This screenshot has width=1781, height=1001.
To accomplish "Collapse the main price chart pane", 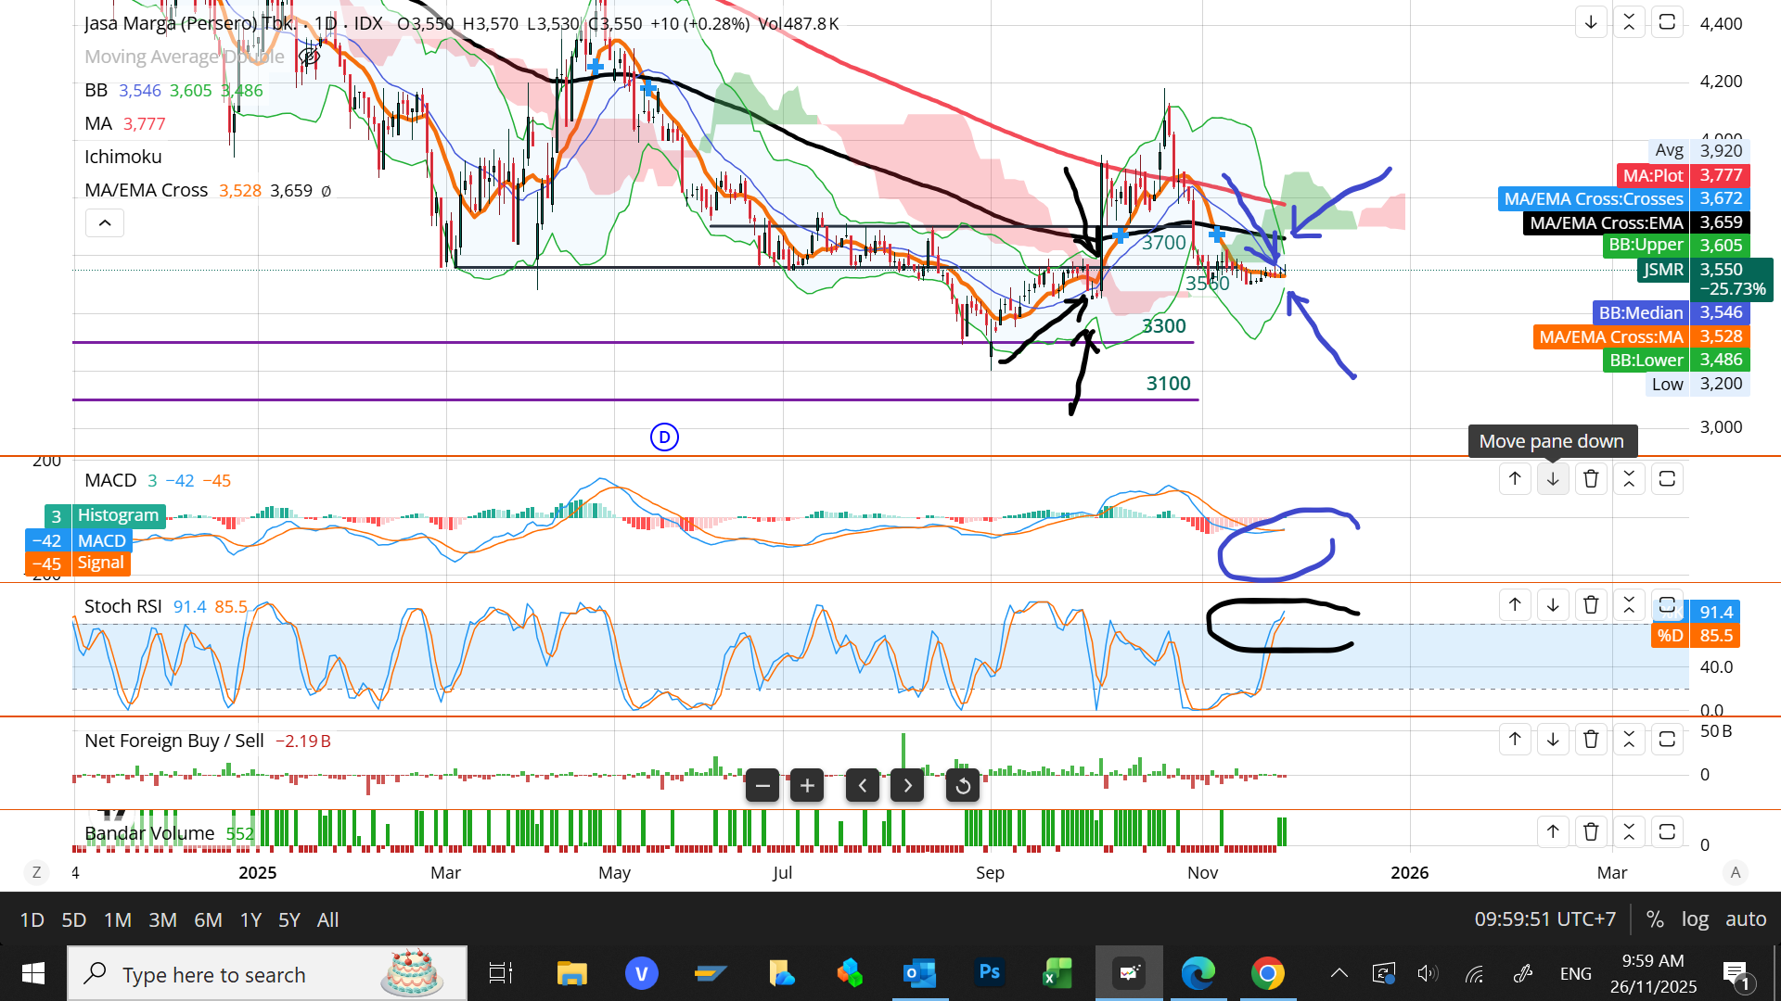I will [1629, 22].
